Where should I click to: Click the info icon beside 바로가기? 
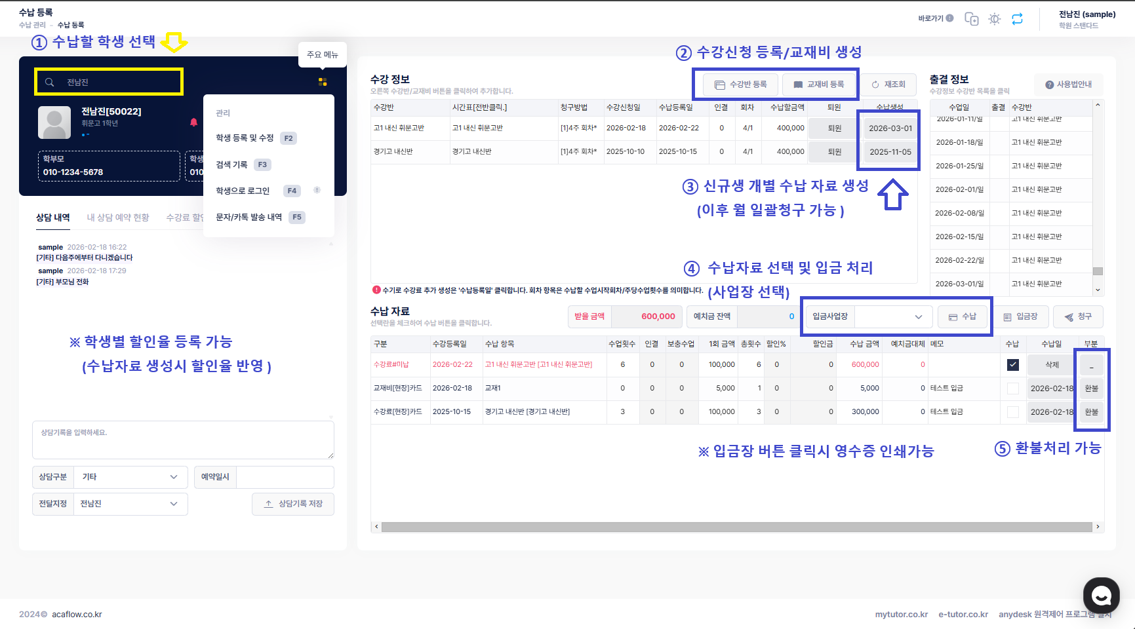coord(949,18)
